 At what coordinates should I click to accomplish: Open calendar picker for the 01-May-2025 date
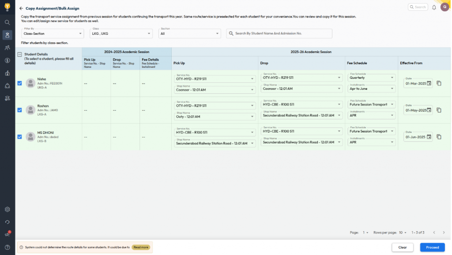pyautogui.click(x=429, y=110)
